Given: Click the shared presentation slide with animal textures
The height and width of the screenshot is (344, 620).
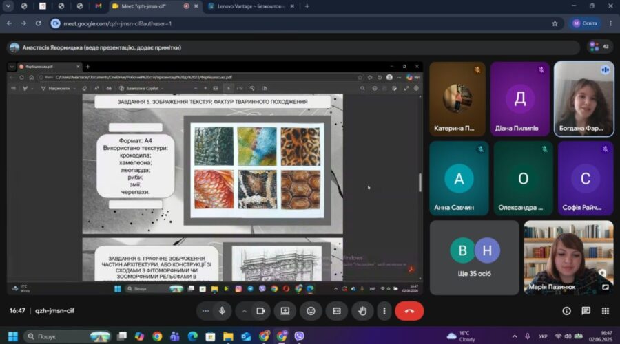Looking at the screenshot, I should tap(212, 164).
